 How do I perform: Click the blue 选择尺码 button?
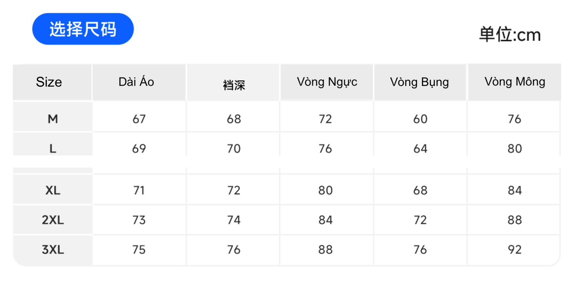83,29
